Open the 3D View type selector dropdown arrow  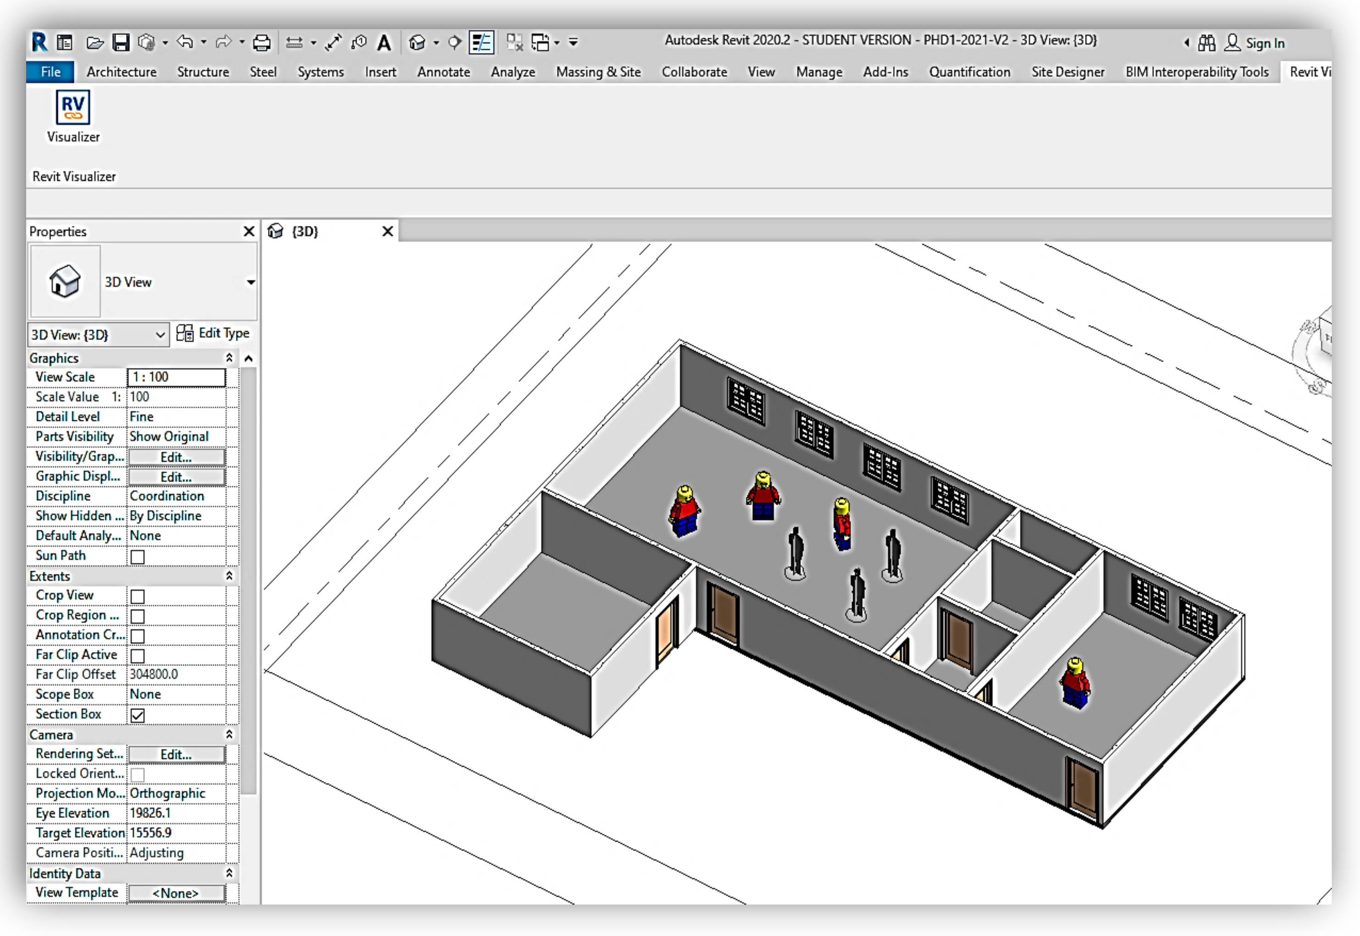click(251, 282)
